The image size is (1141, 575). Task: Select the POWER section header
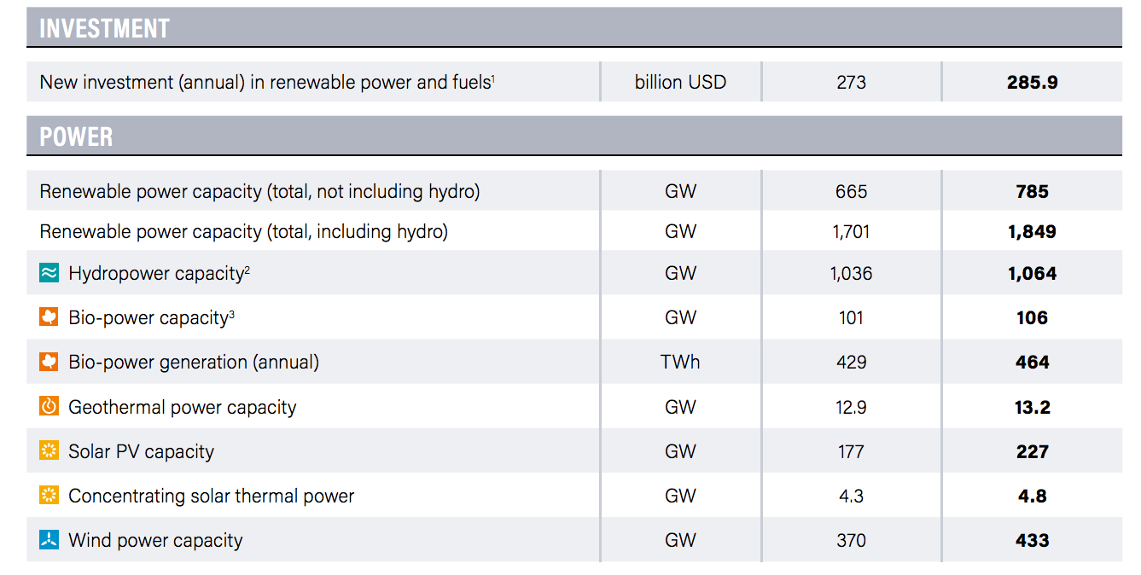pyautogui.click(x=574, y=136)
